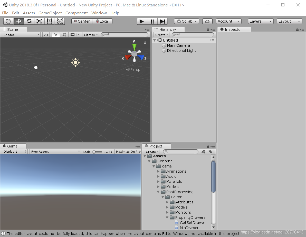Open Scene panel options menu
The width and height of the screenshot is (306, 237).
click(147, 30)
